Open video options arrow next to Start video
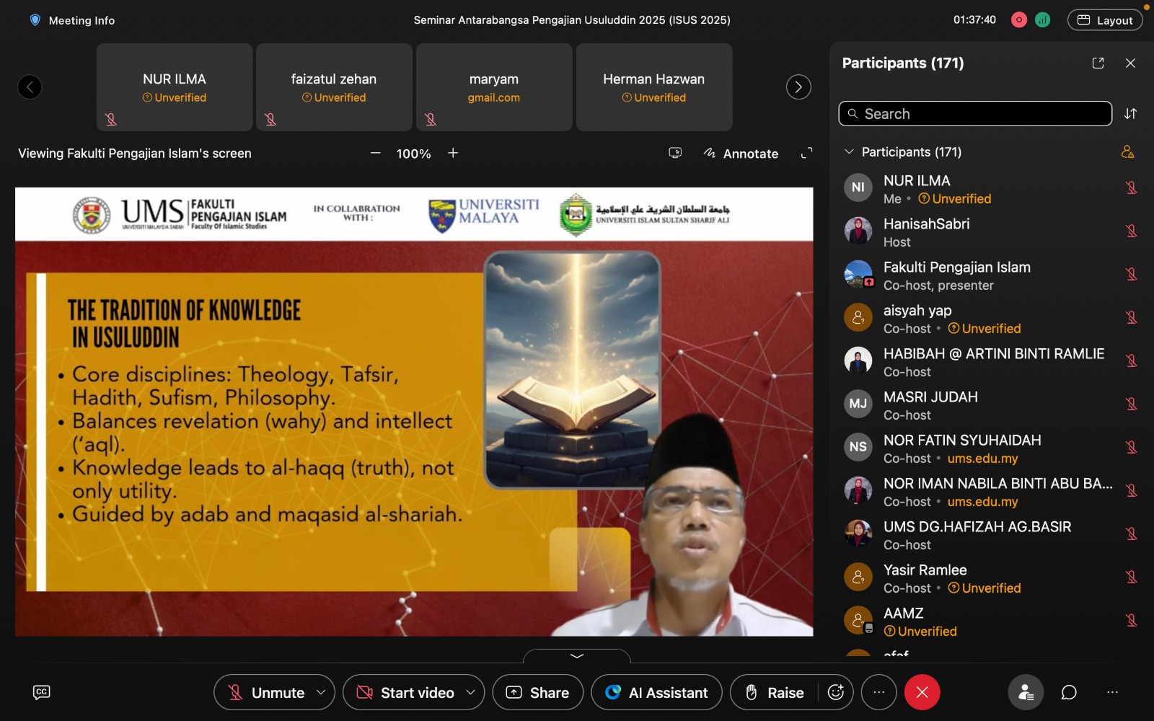1154x721 pixels. click(x=471, y=692)
